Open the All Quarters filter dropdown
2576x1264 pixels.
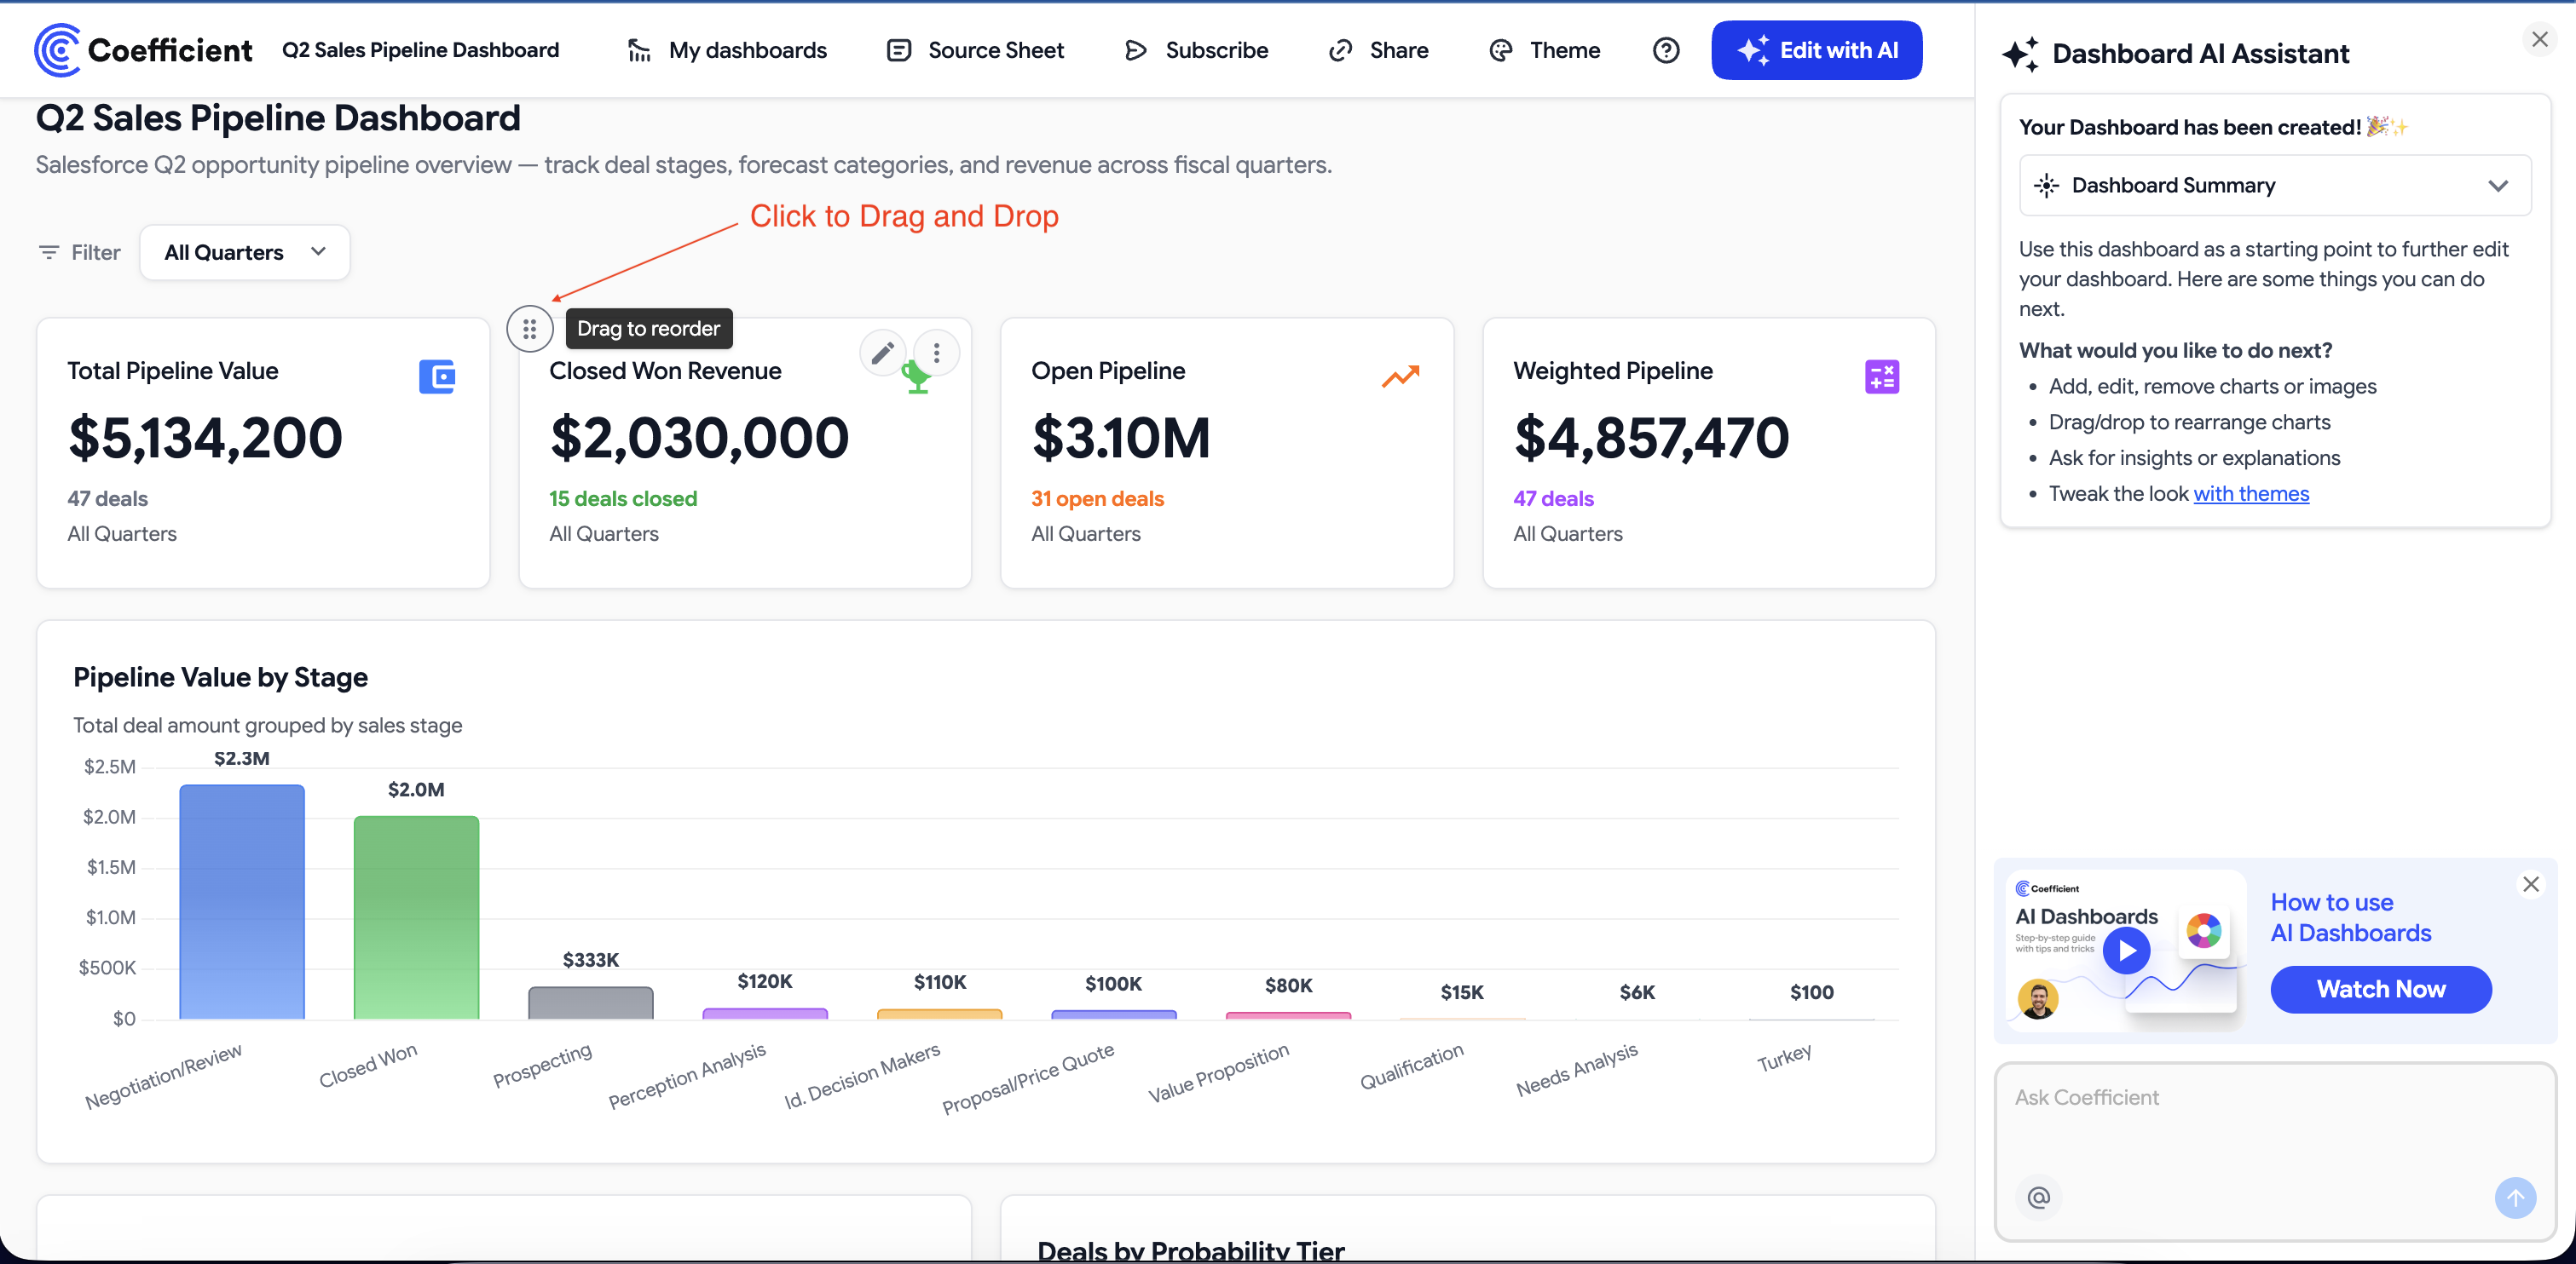[245, 253]
